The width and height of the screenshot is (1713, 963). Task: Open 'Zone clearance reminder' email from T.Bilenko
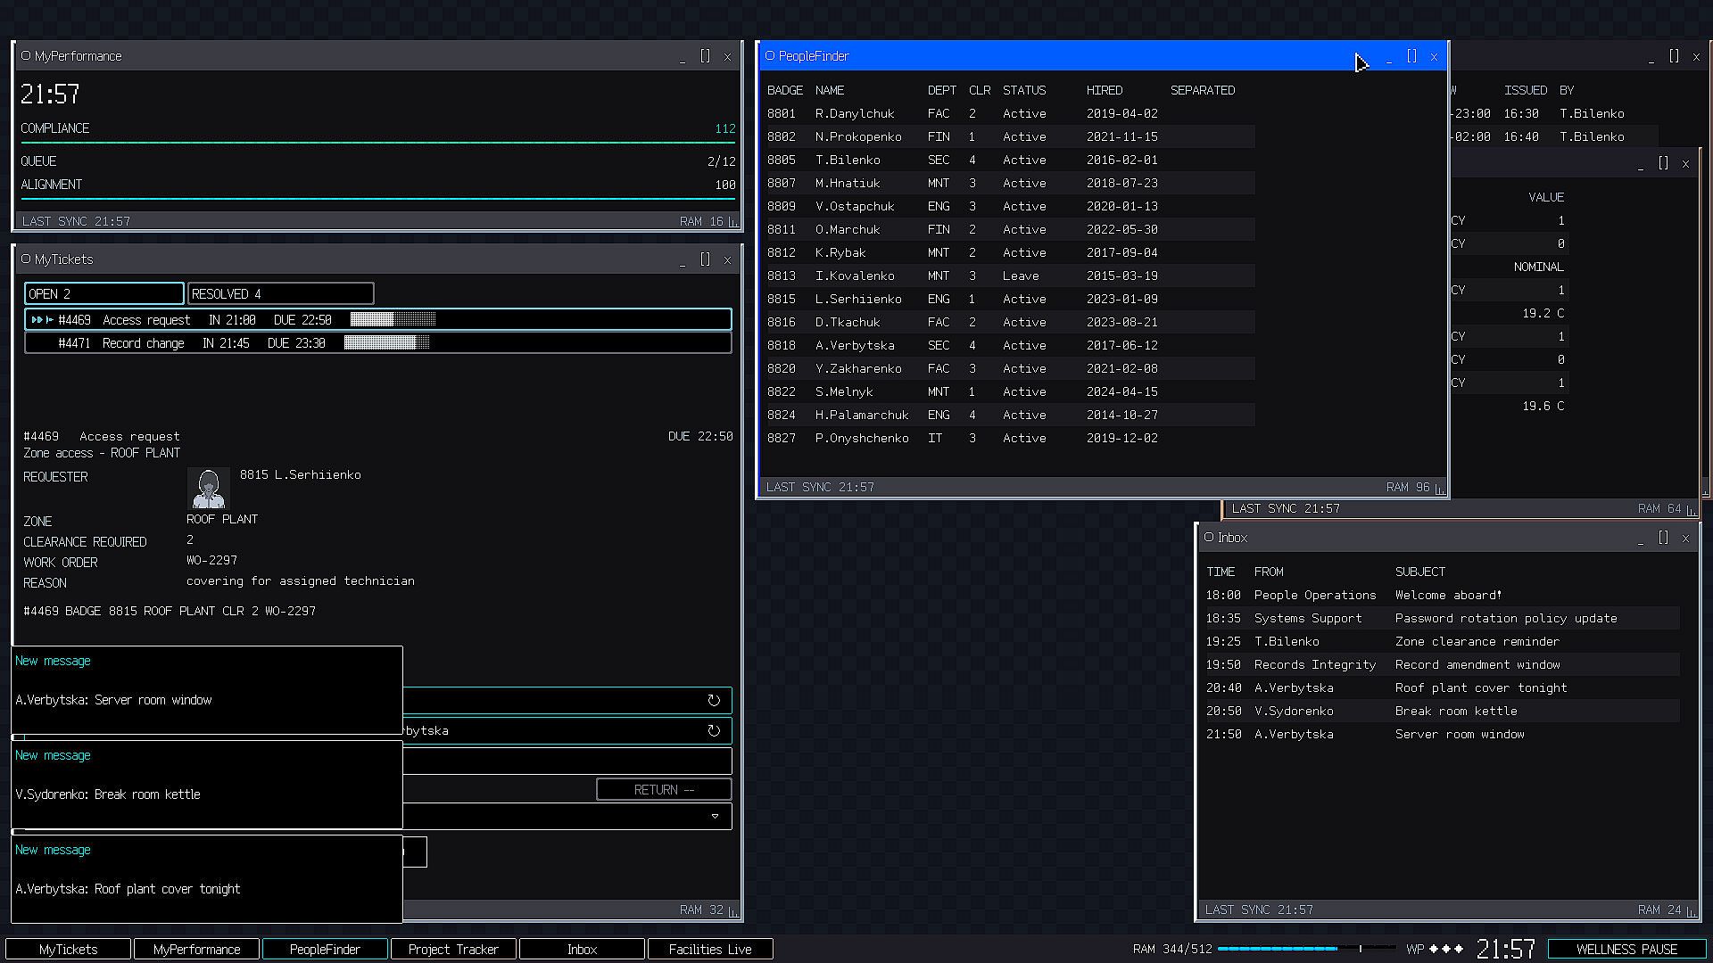1443,641
